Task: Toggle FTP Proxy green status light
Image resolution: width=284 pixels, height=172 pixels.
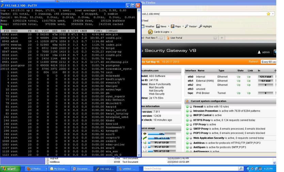Action: [188, 125]
